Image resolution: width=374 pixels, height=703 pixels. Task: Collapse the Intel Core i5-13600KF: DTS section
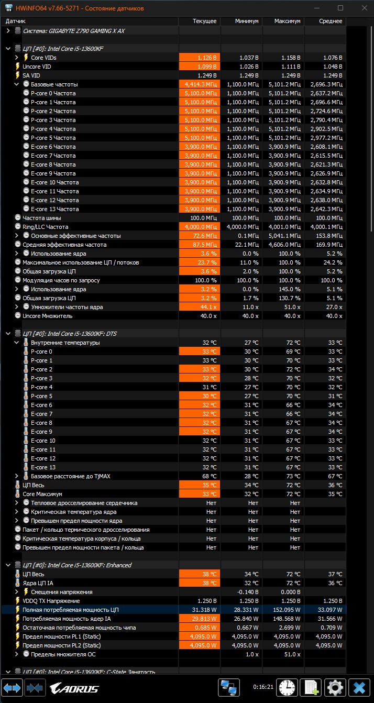click(8, 334)
